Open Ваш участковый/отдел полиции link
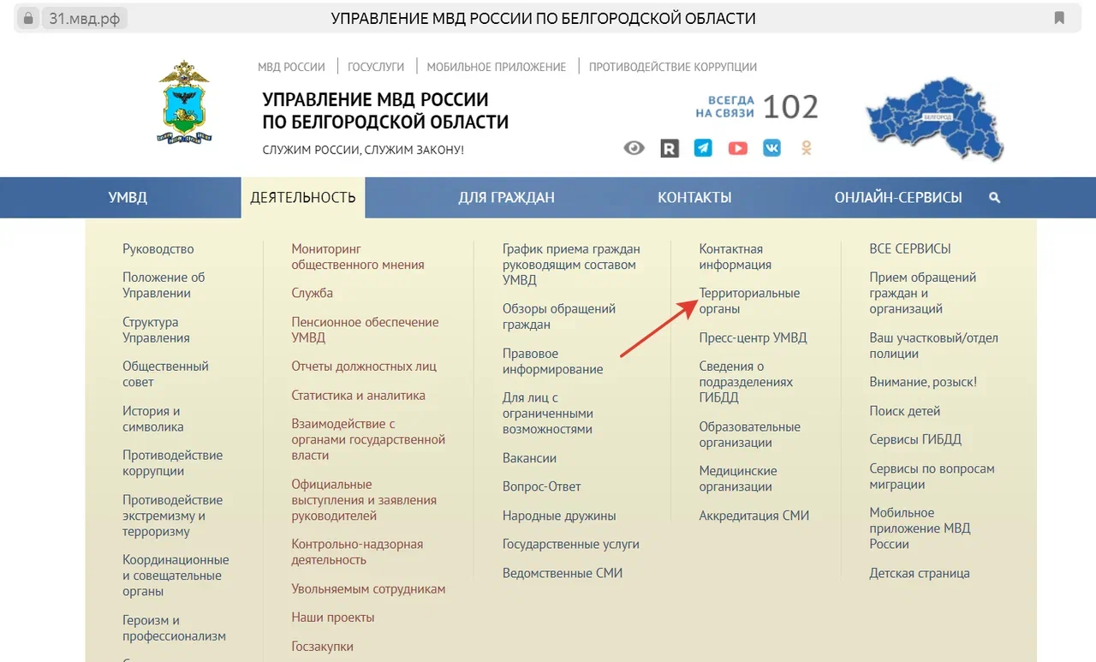Screen dimensions: 1096x662 933,345
